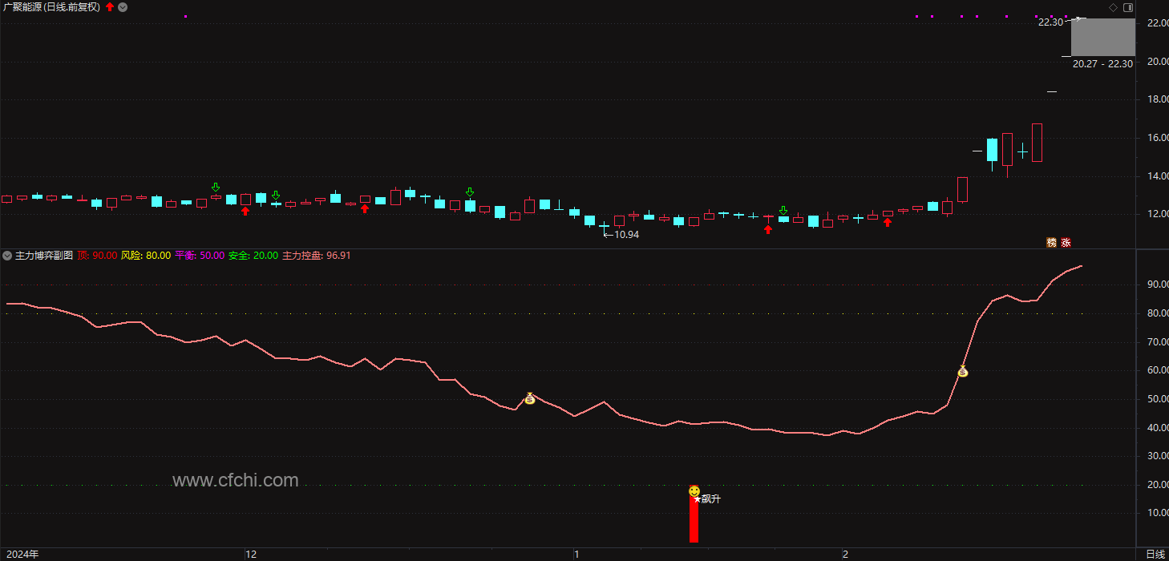Click the 18.00 price axis label
1169x561 pixels.
tap(1158, 99)
